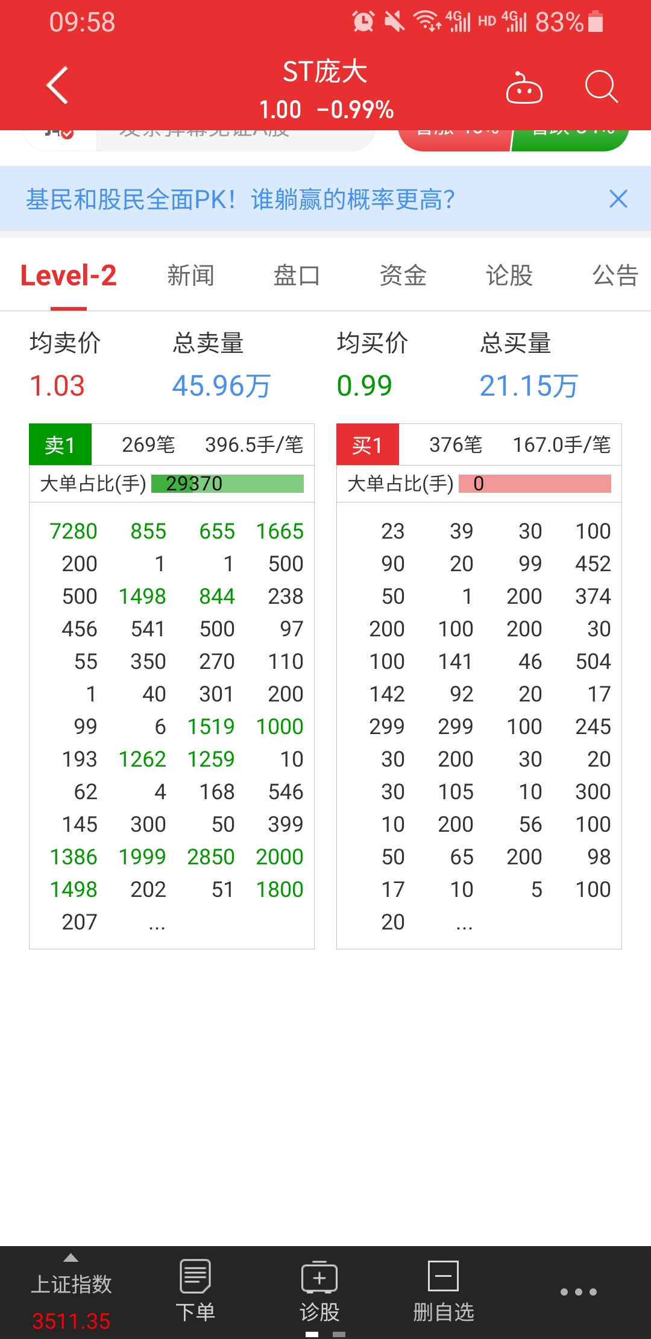651x1339 pixels.
Task: Tap the alarm clock status icon
Action: point(363,22)
